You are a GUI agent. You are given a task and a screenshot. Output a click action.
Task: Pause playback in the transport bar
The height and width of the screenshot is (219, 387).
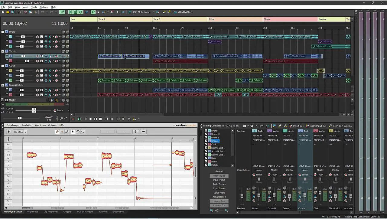[x=96, y=119]
